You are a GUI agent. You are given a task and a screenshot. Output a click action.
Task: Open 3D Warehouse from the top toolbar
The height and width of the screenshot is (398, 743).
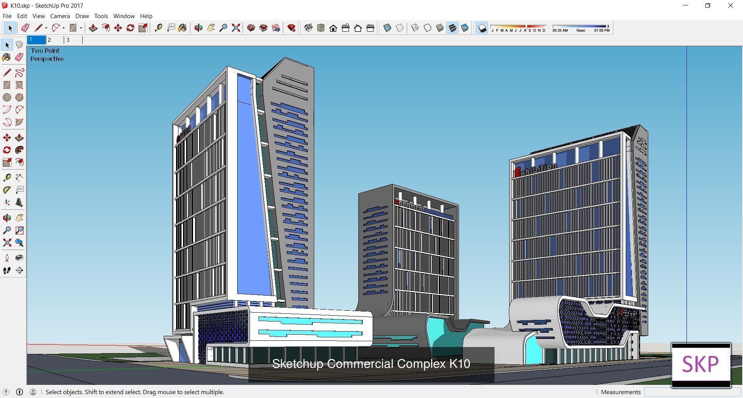coord(251,28)
